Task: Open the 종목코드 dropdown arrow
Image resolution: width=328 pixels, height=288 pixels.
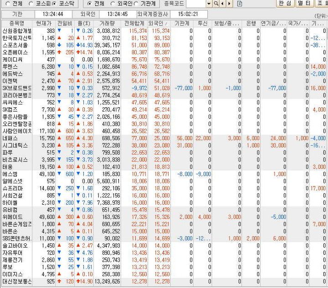Action: (x=209, y=4)
